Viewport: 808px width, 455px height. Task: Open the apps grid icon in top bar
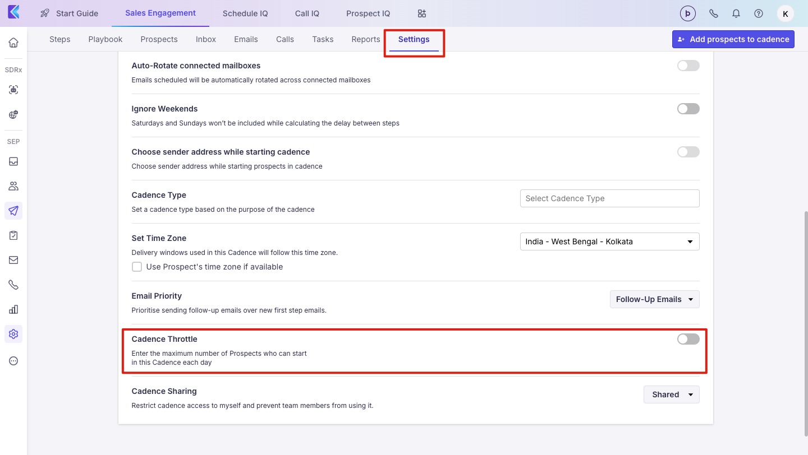(422, 13)
